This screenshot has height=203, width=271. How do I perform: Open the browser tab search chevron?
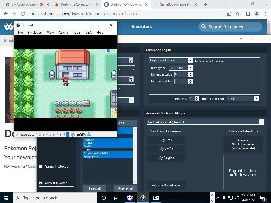228,4
